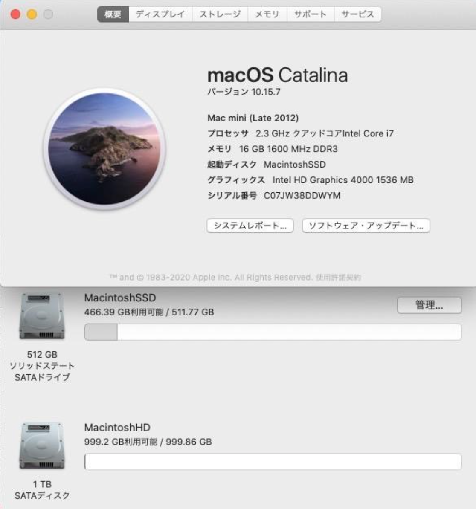Click the MacintoshHD volume name

tap(117, 427)
